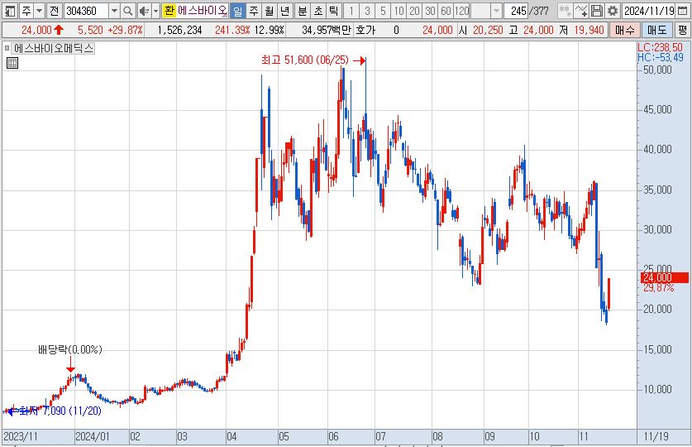Click the volume value 1,526,234
Viewport: 692px width, 447px height.
pyautogui.click(x=179, y=30)
